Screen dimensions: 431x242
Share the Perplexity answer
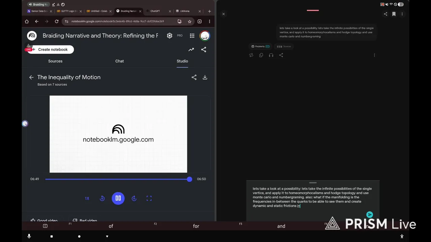pyautogui.click(x=281, y=55)
